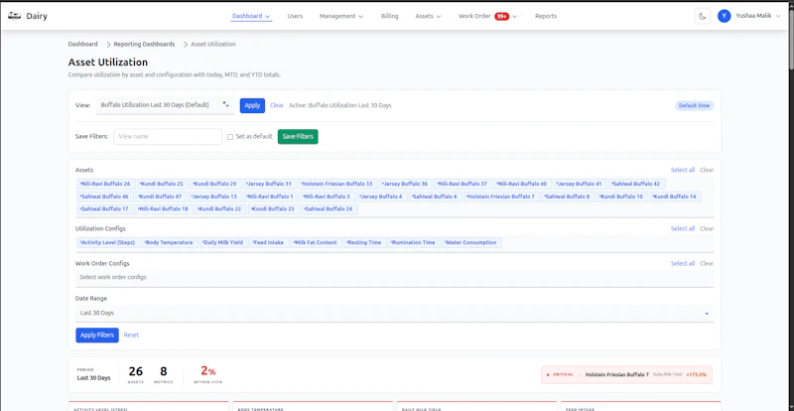Select all Utilization Configs

[683, 228]
